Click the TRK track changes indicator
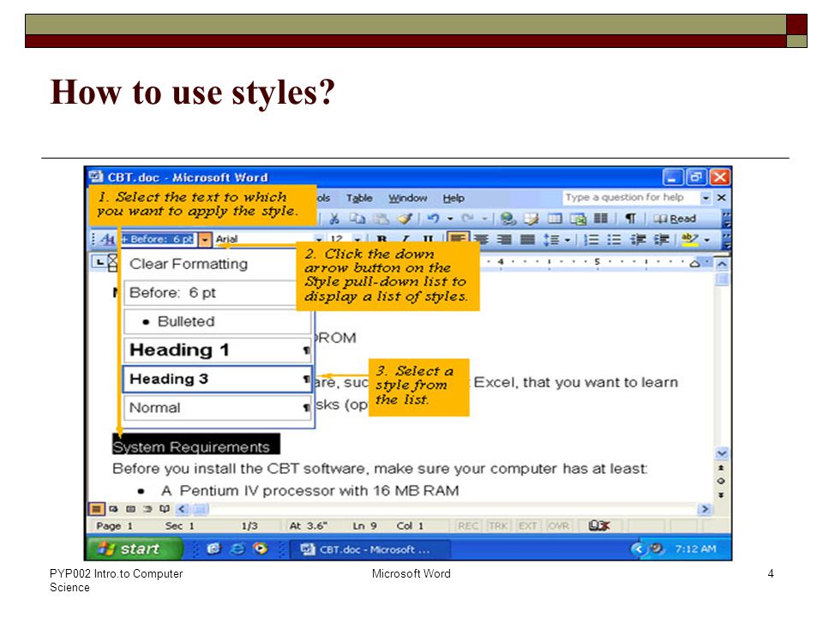The width and height of the screenshot is (823, 617). 498,525
